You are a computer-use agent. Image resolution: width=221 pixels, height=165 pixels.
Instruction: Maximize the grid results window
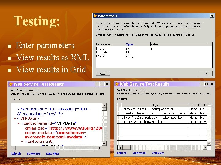tap(207, 84)
